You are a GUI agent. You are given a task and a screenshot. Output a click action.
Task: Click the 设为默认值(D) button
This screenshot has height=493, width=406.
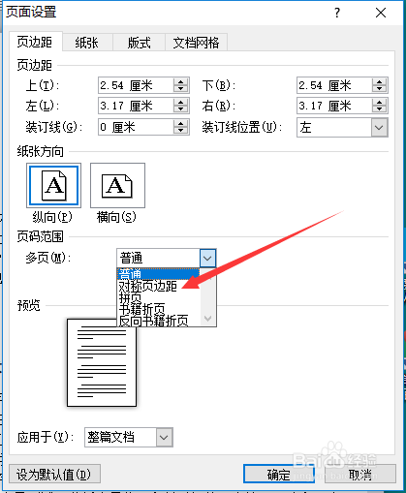pos(54,474)
